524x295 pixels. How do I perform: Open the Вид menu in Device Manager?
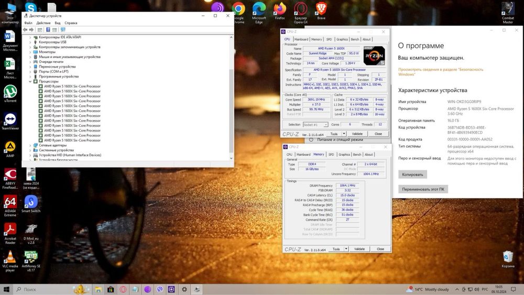tap(58, 23)
